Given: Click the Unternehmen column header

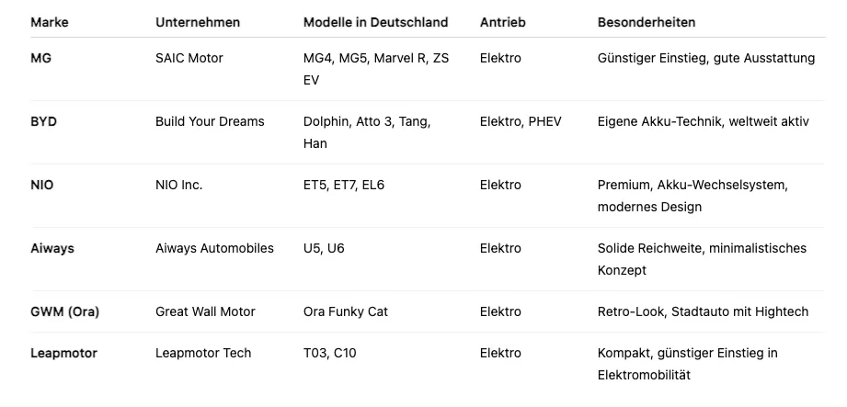Looking at the screenshot, I should tap(197, 22).
